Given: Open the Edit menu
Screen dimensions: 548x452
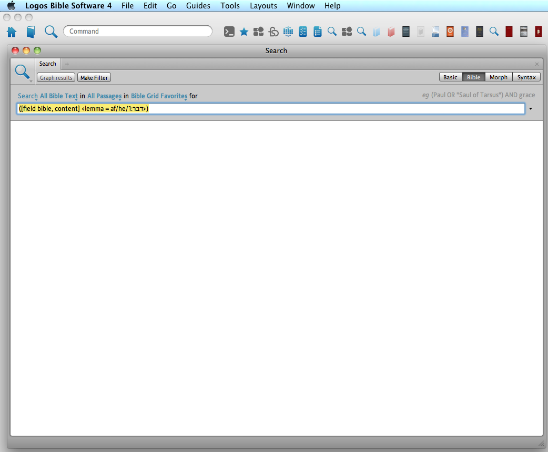Looking at the screenshot, I should (x=150, y=6).
